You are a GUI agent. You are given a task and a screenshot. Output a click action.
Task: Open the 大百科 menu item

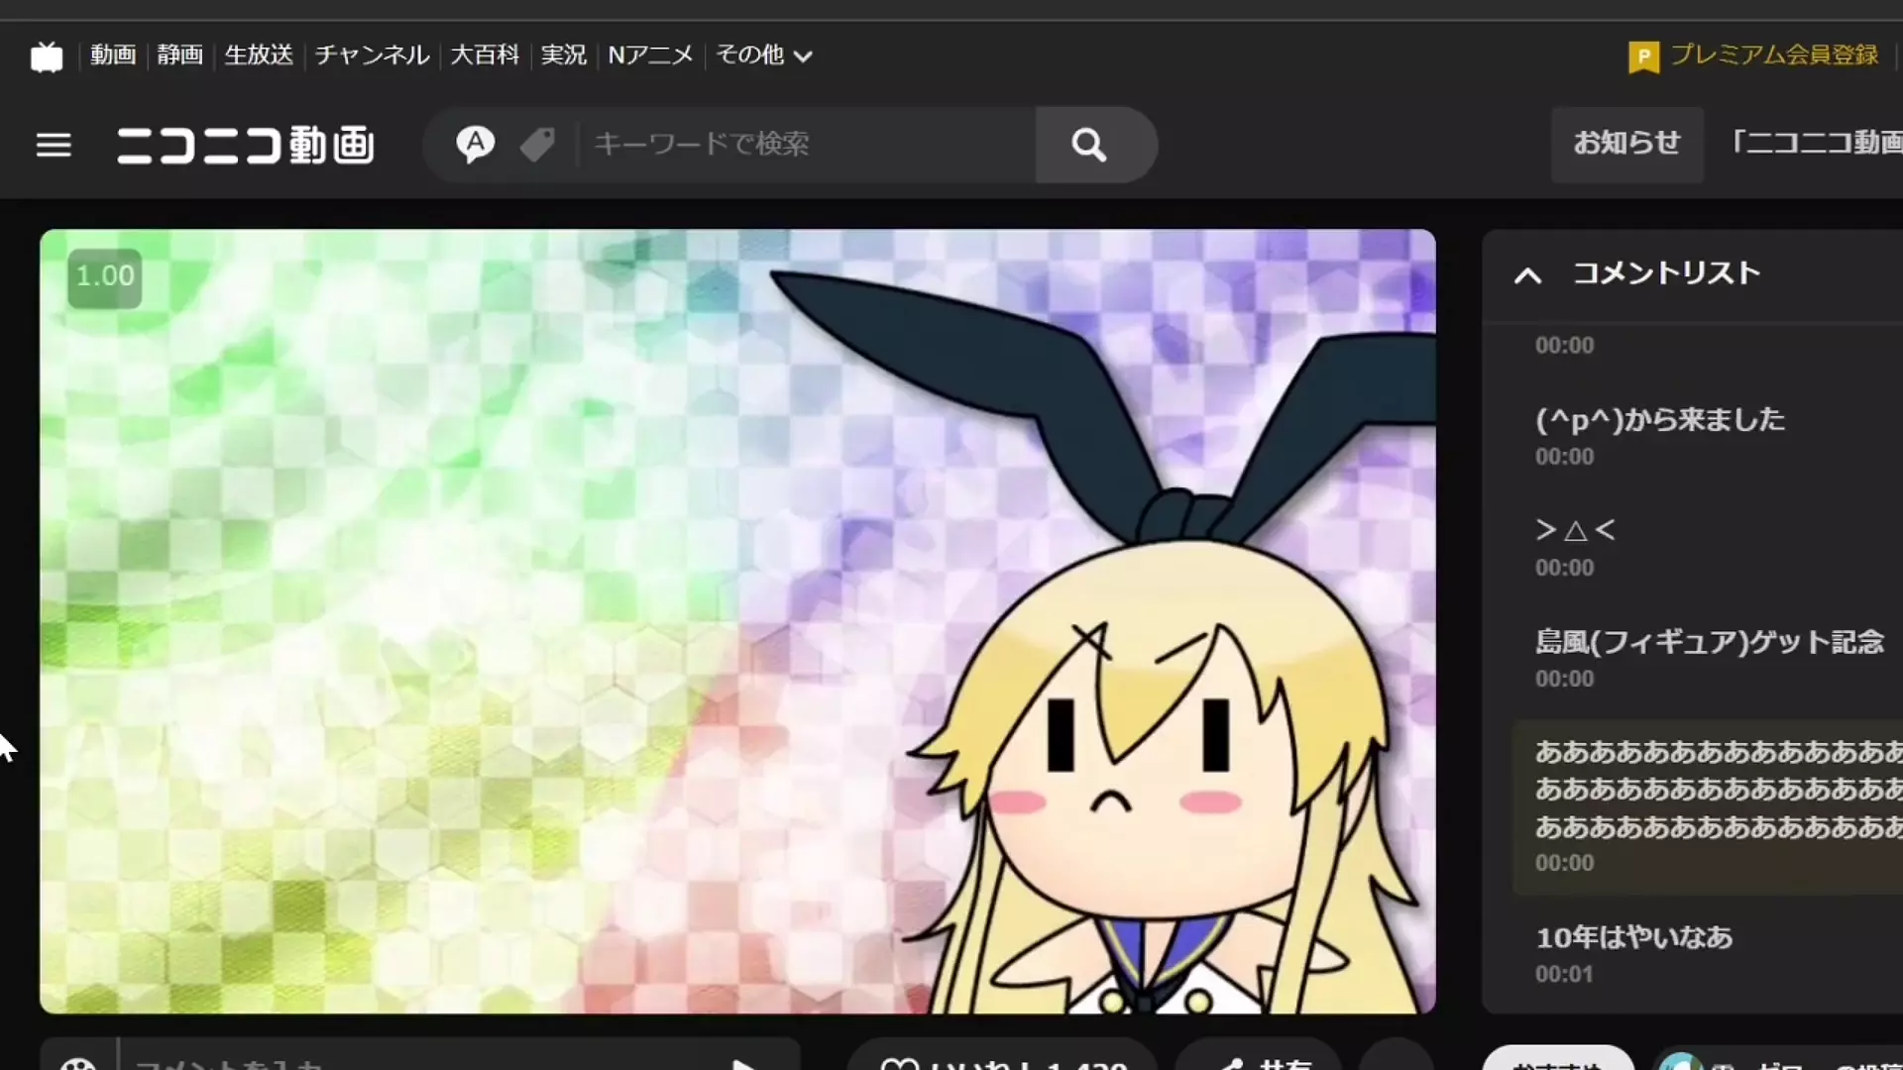pos(485,54)
